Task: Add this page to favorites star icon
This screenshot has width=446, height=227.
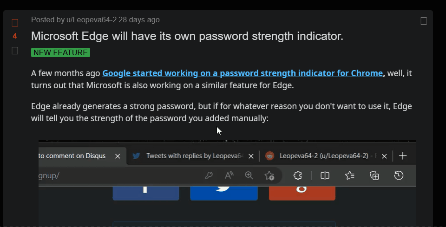Action: [269, 175]
